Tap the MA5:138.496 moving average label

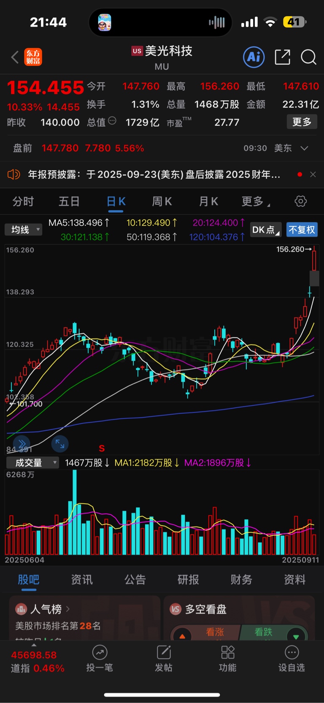point(79,223)
